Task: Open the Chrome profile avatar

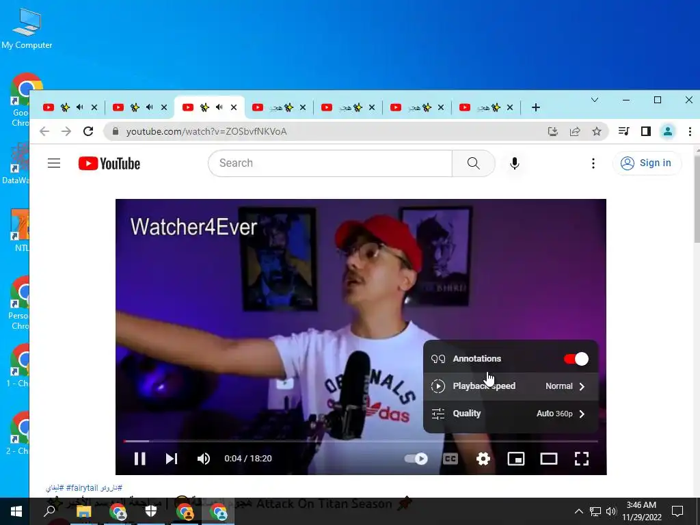Action: click(x=668, y=131)
